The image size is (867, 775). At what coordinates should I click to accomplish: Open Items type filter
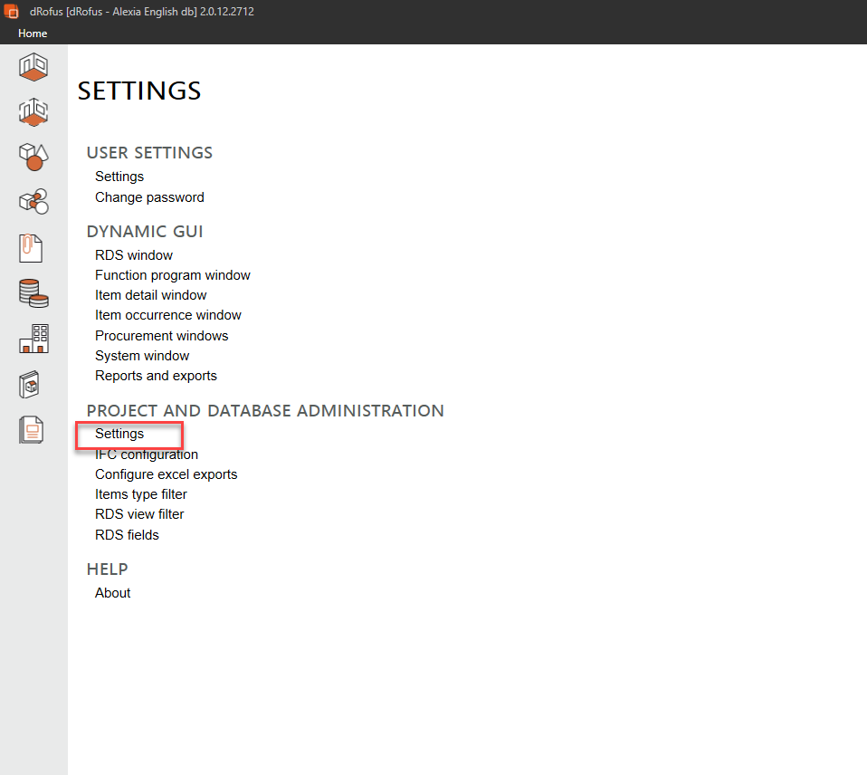(x=141, y=494)
